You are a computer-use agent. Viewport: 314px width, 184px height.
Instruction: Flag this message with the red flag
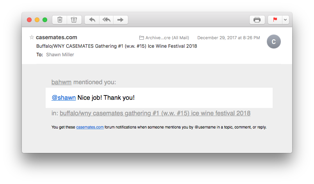click(x=275, y=20)
